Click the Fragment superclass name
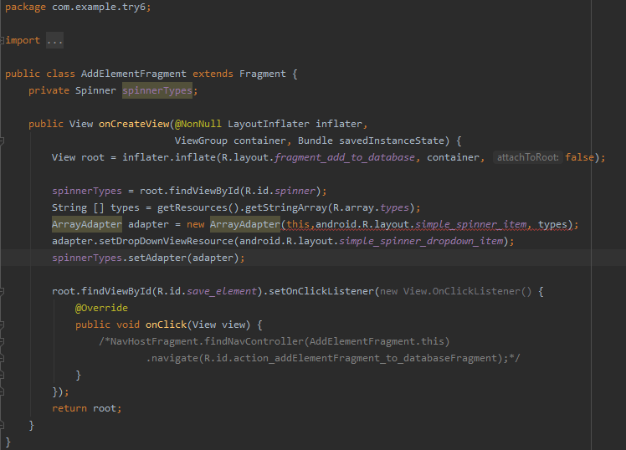 point(263,74)
